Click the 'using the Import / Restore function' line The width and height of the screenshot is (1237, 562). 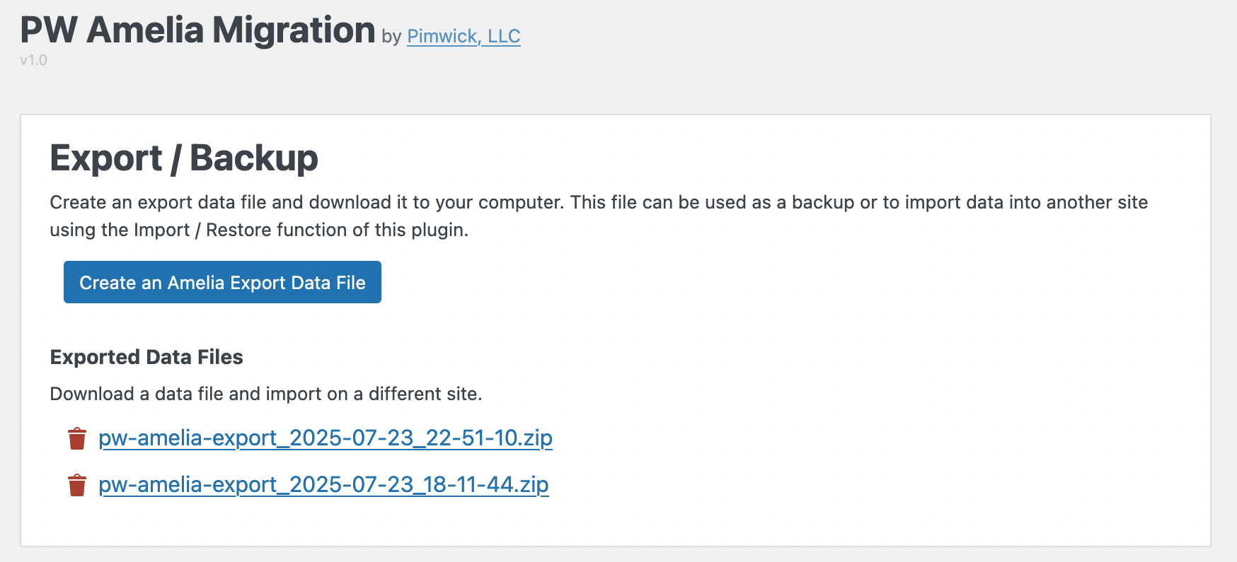(x=259, y=230)
